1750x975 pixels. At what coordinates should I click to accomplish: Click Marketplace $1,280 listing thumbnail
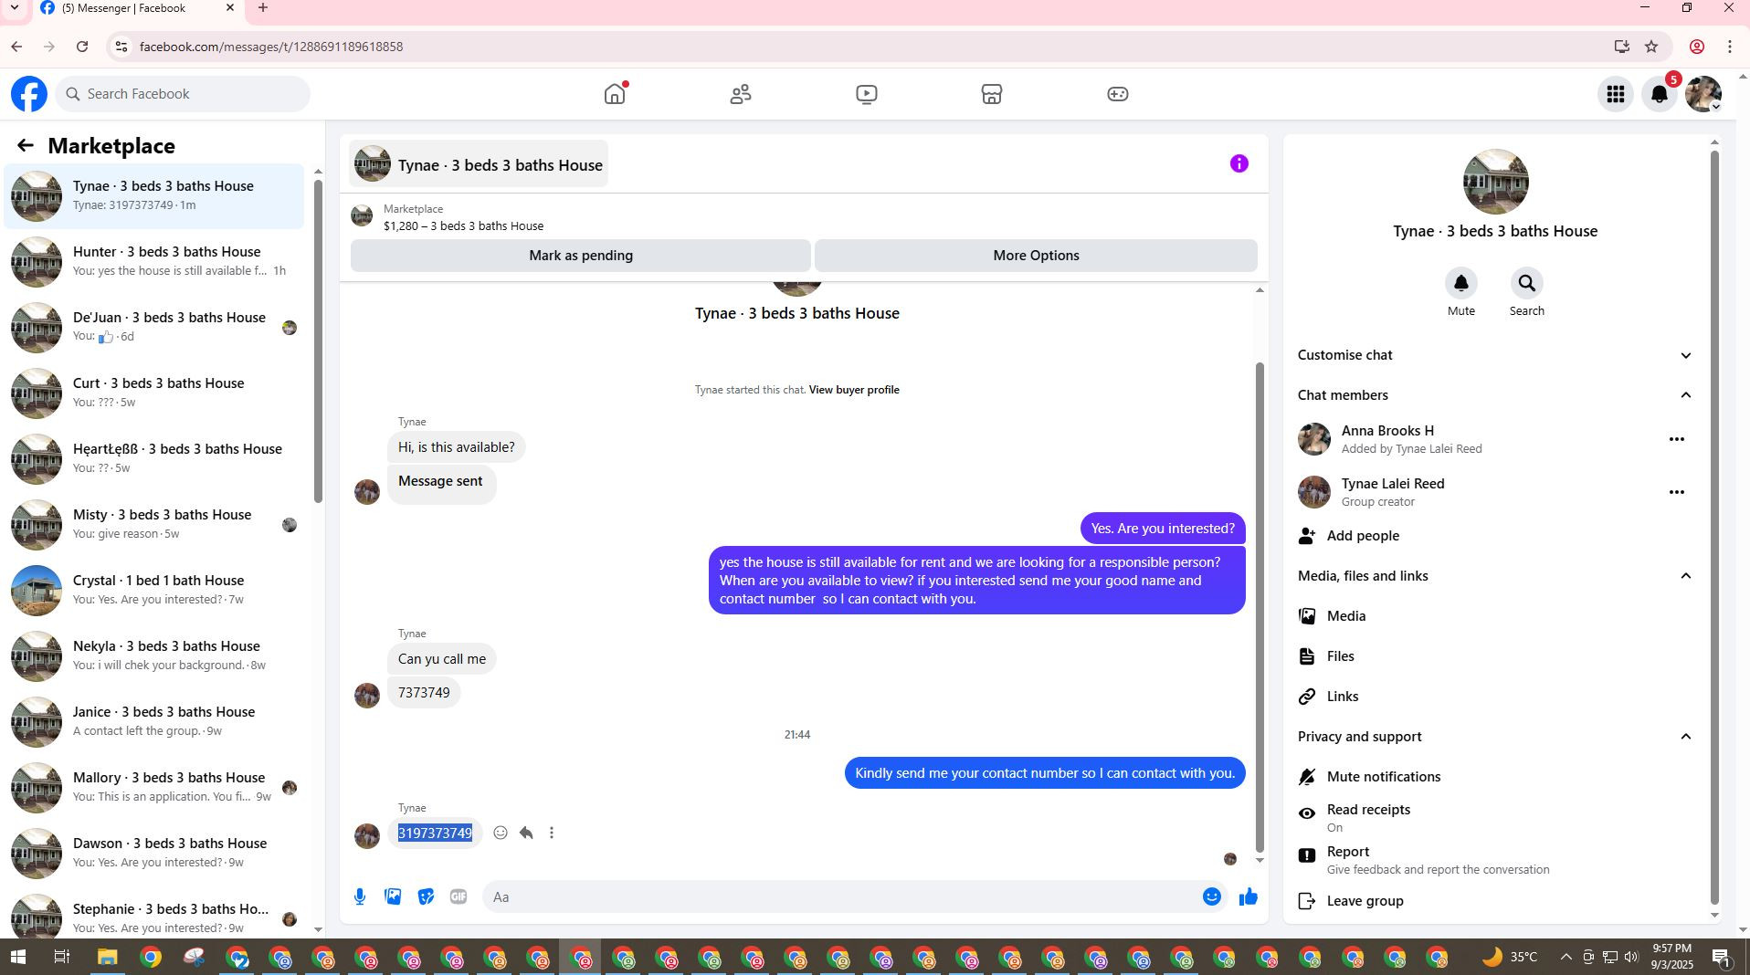pyautogui.click(x=362, y=217)
